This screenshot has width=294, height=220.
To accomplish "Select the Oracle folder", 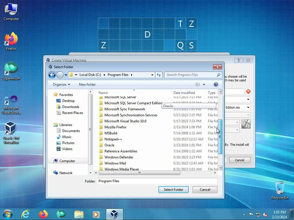I will [x=109, y=145].
